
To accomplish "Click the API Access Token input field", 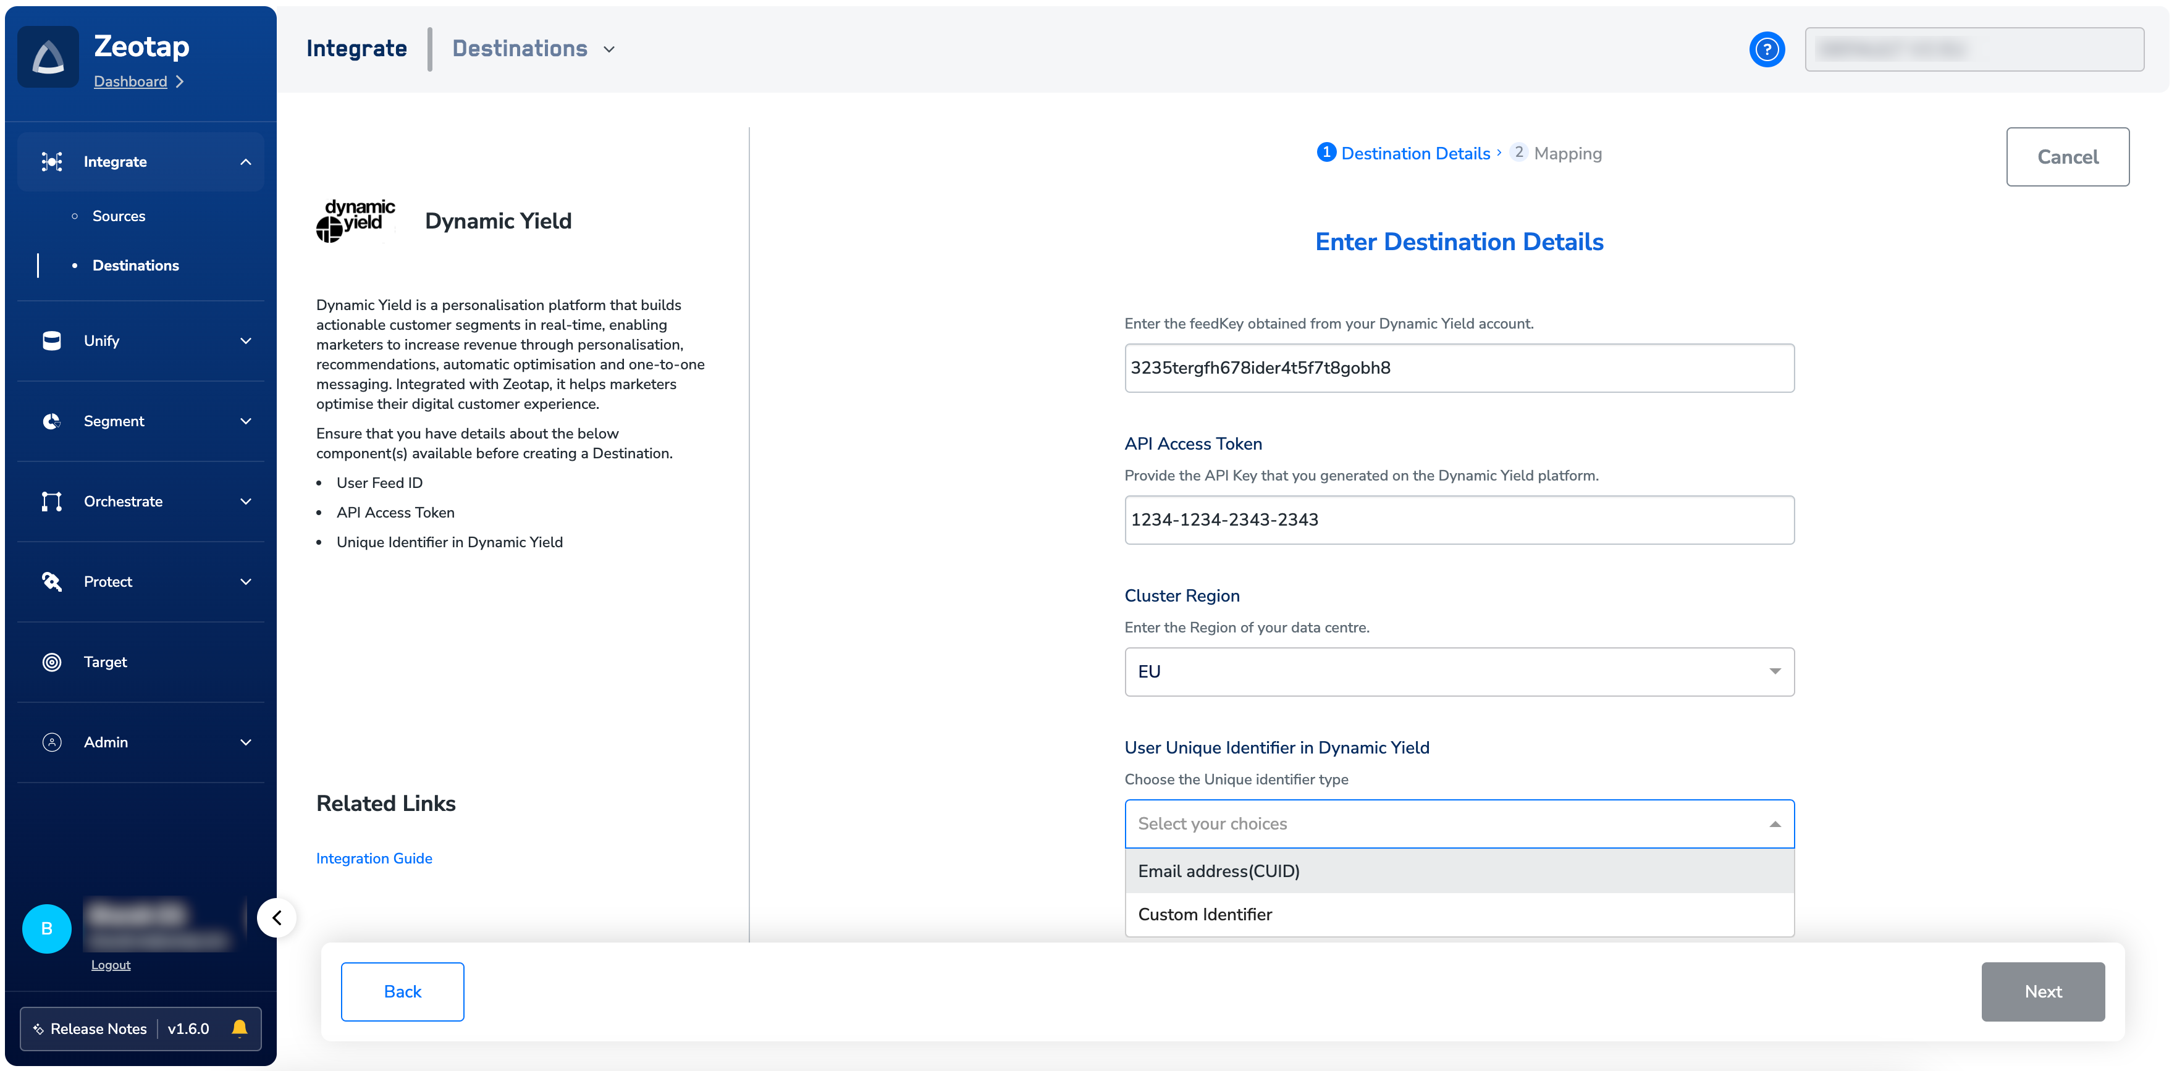I will coord(1459,519).
